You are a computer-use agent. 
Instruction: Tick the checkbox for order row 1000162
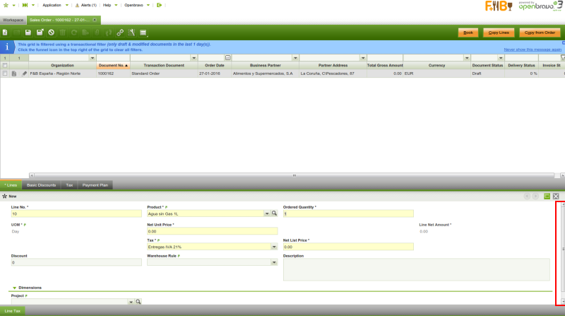5,74
